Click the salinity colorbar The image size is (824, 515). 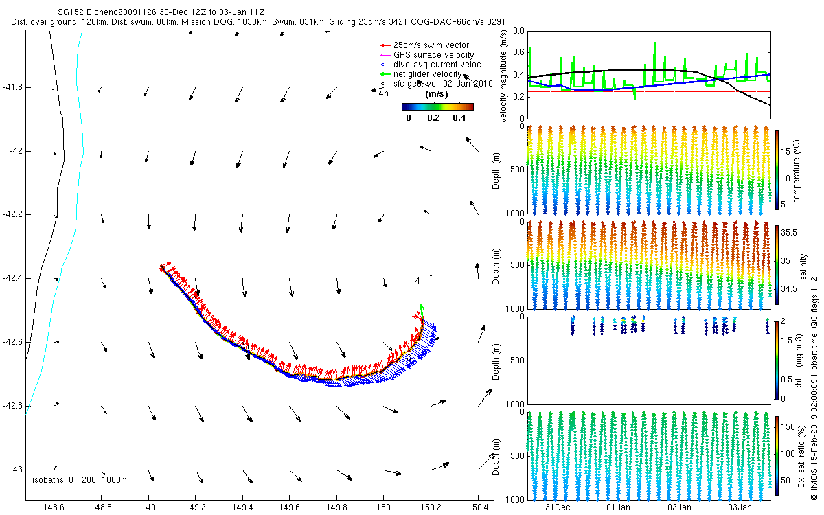tap(777, 264)
